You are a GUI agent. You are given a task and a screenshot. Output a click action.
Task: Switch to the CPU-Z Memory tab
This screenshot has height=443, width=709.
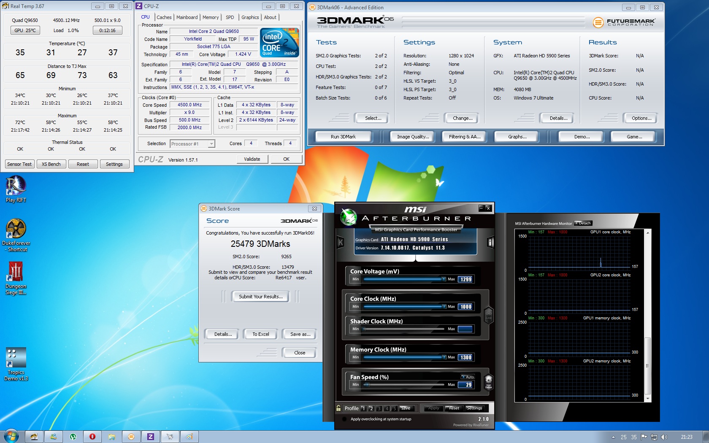click(211, 17)
